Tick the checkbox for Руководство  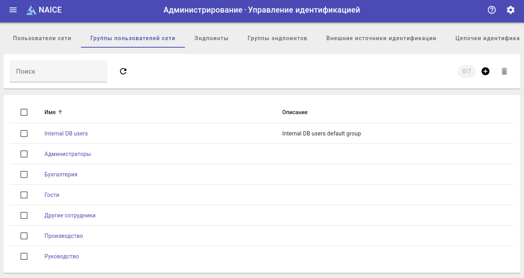[x=24, y=256]
